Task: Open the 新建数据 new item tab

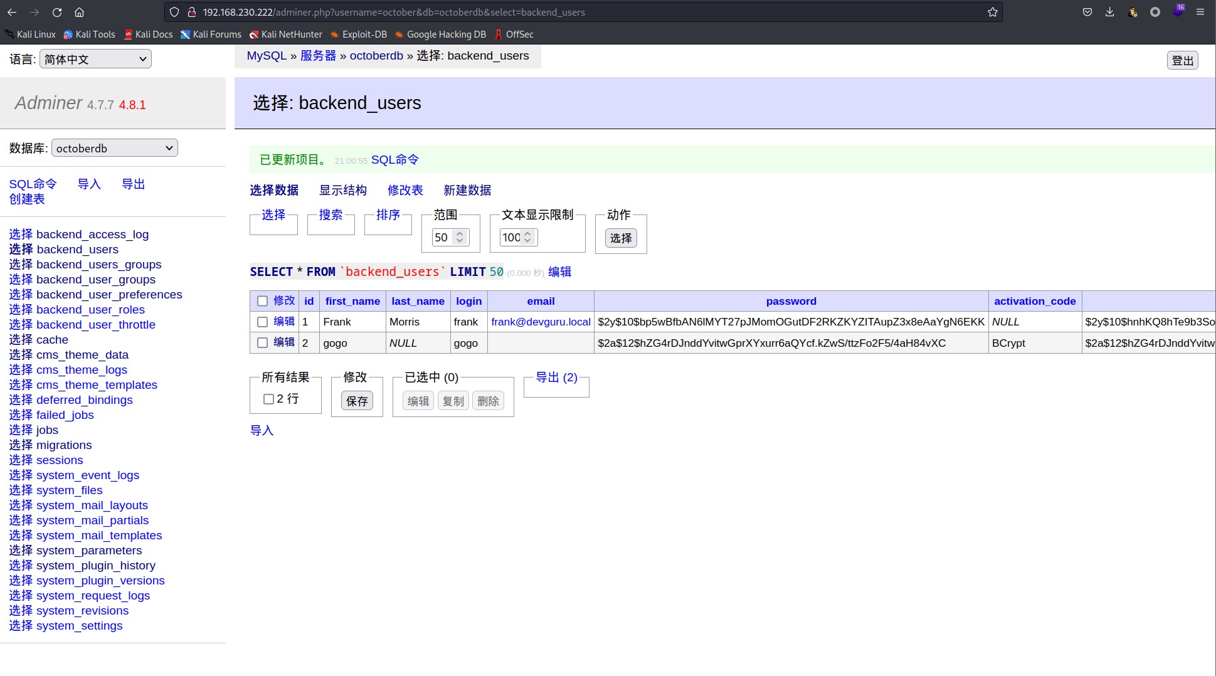Action: tap(467, 190)
